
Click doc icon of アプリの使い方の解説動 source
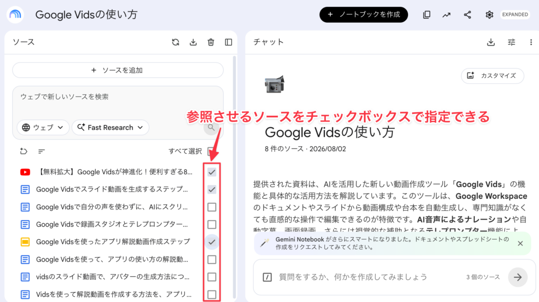click(x=25, y=259)
